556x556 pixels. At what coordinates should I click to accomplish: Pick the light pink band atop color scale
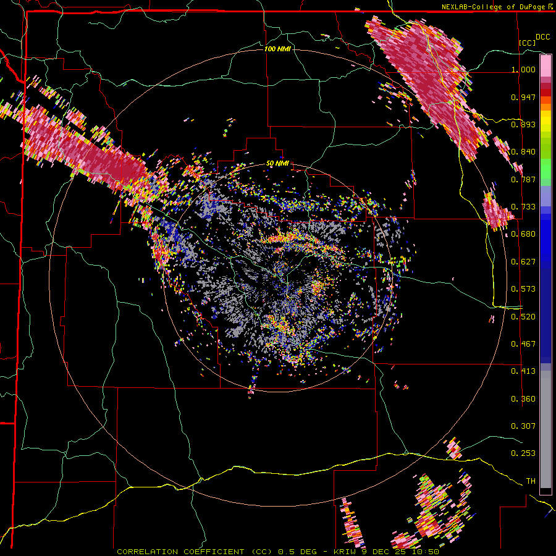[x=545, y=65]
